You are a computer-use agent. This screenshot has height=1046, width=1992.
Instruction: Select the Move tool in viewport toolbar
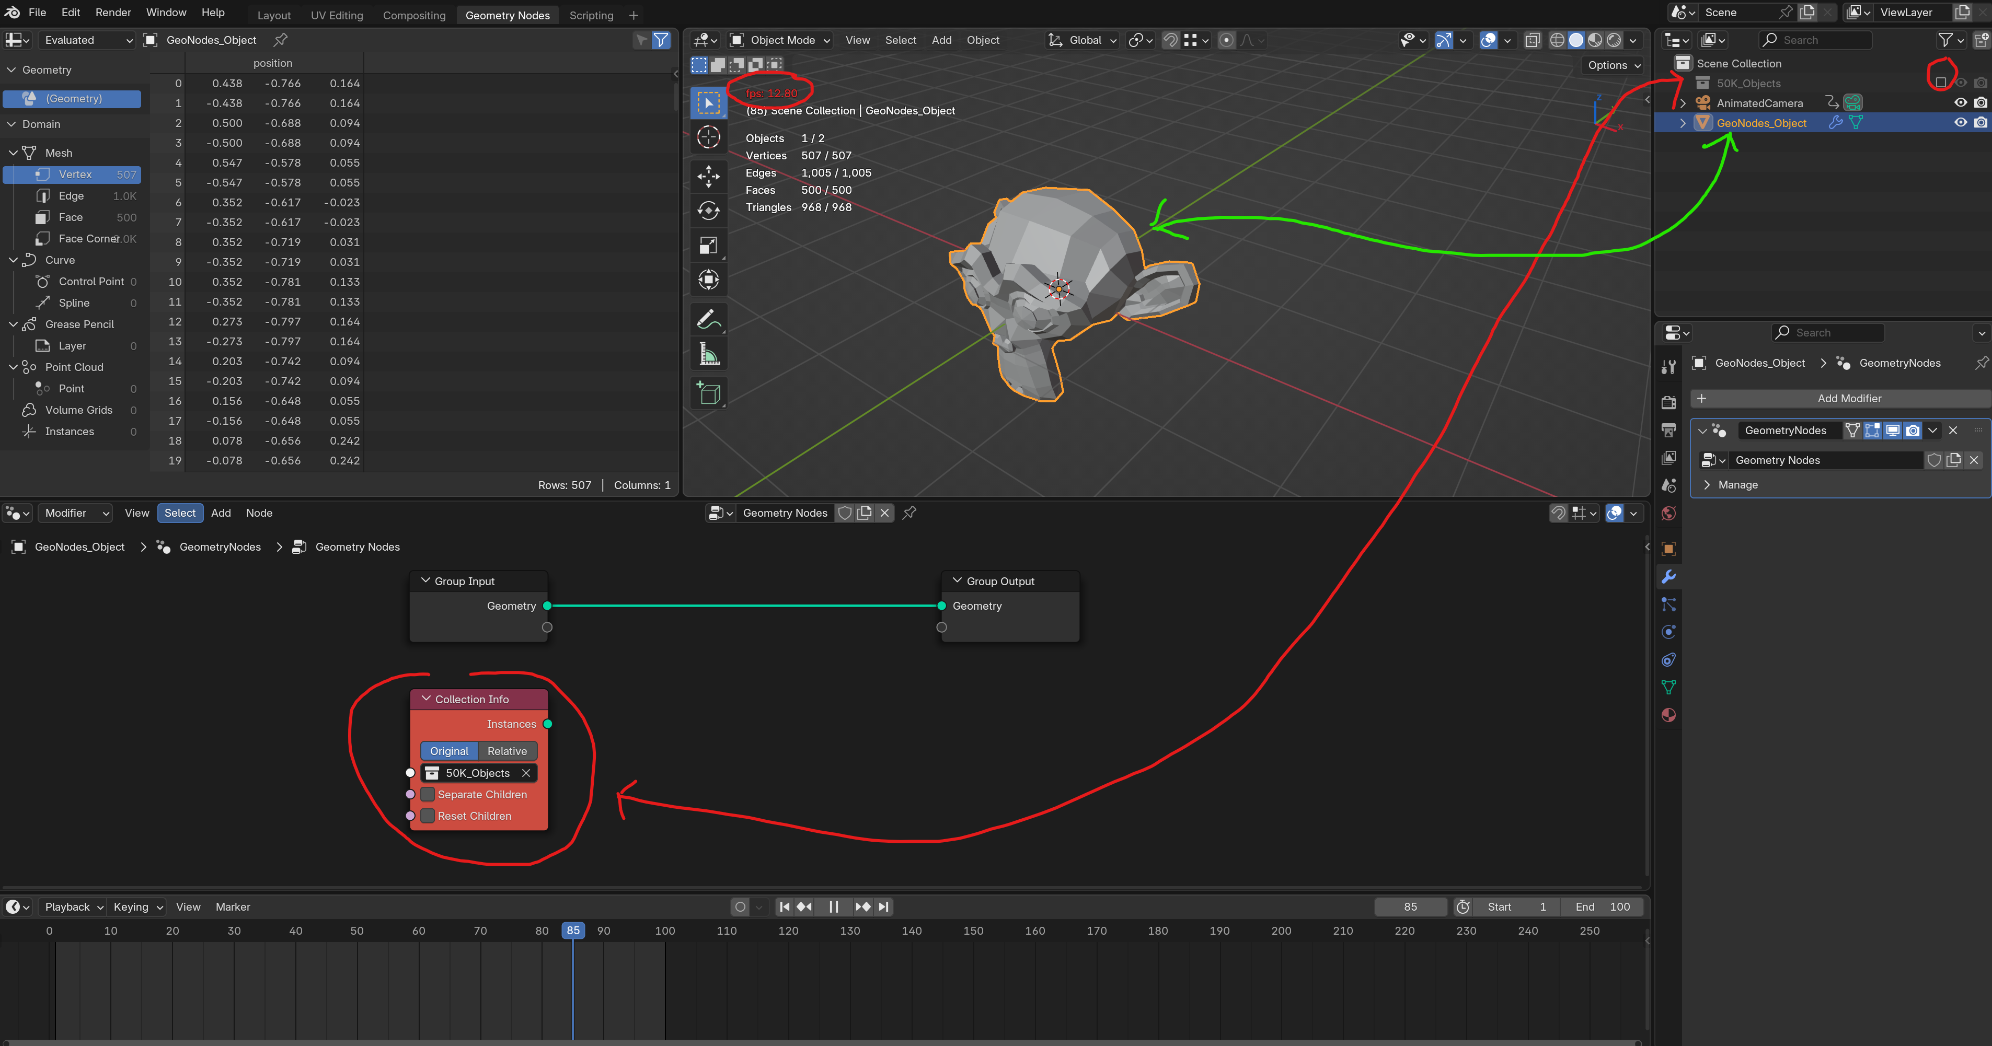pos(708,176)
